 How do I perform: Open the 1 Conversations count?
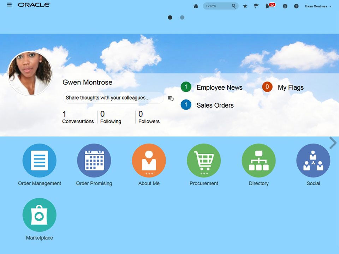78,117
